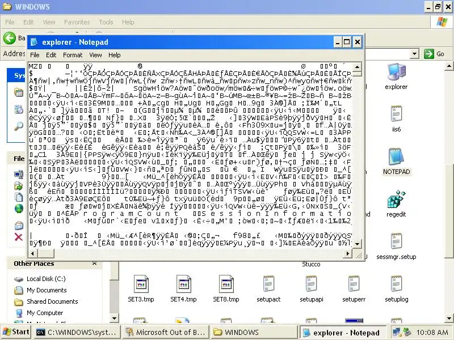454x340 pixels.
Task: Click the network computers tray icon
Action: pyautogui.click(x=396, y=332)
